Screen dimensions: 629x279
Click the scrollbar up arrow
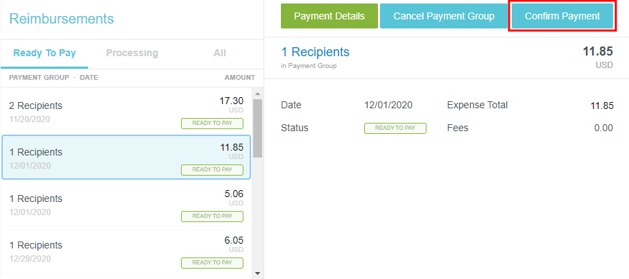click(257, 94)
